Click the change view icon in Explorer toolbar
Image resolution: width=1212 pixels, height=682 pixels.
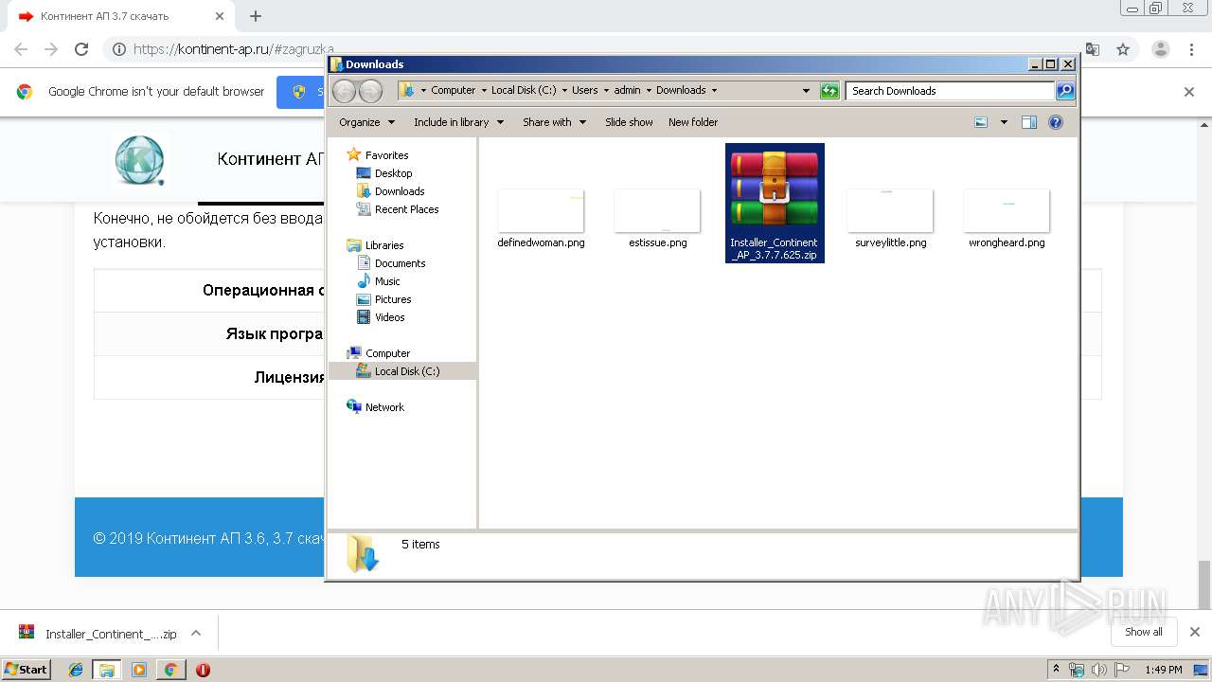click(981, 122)
